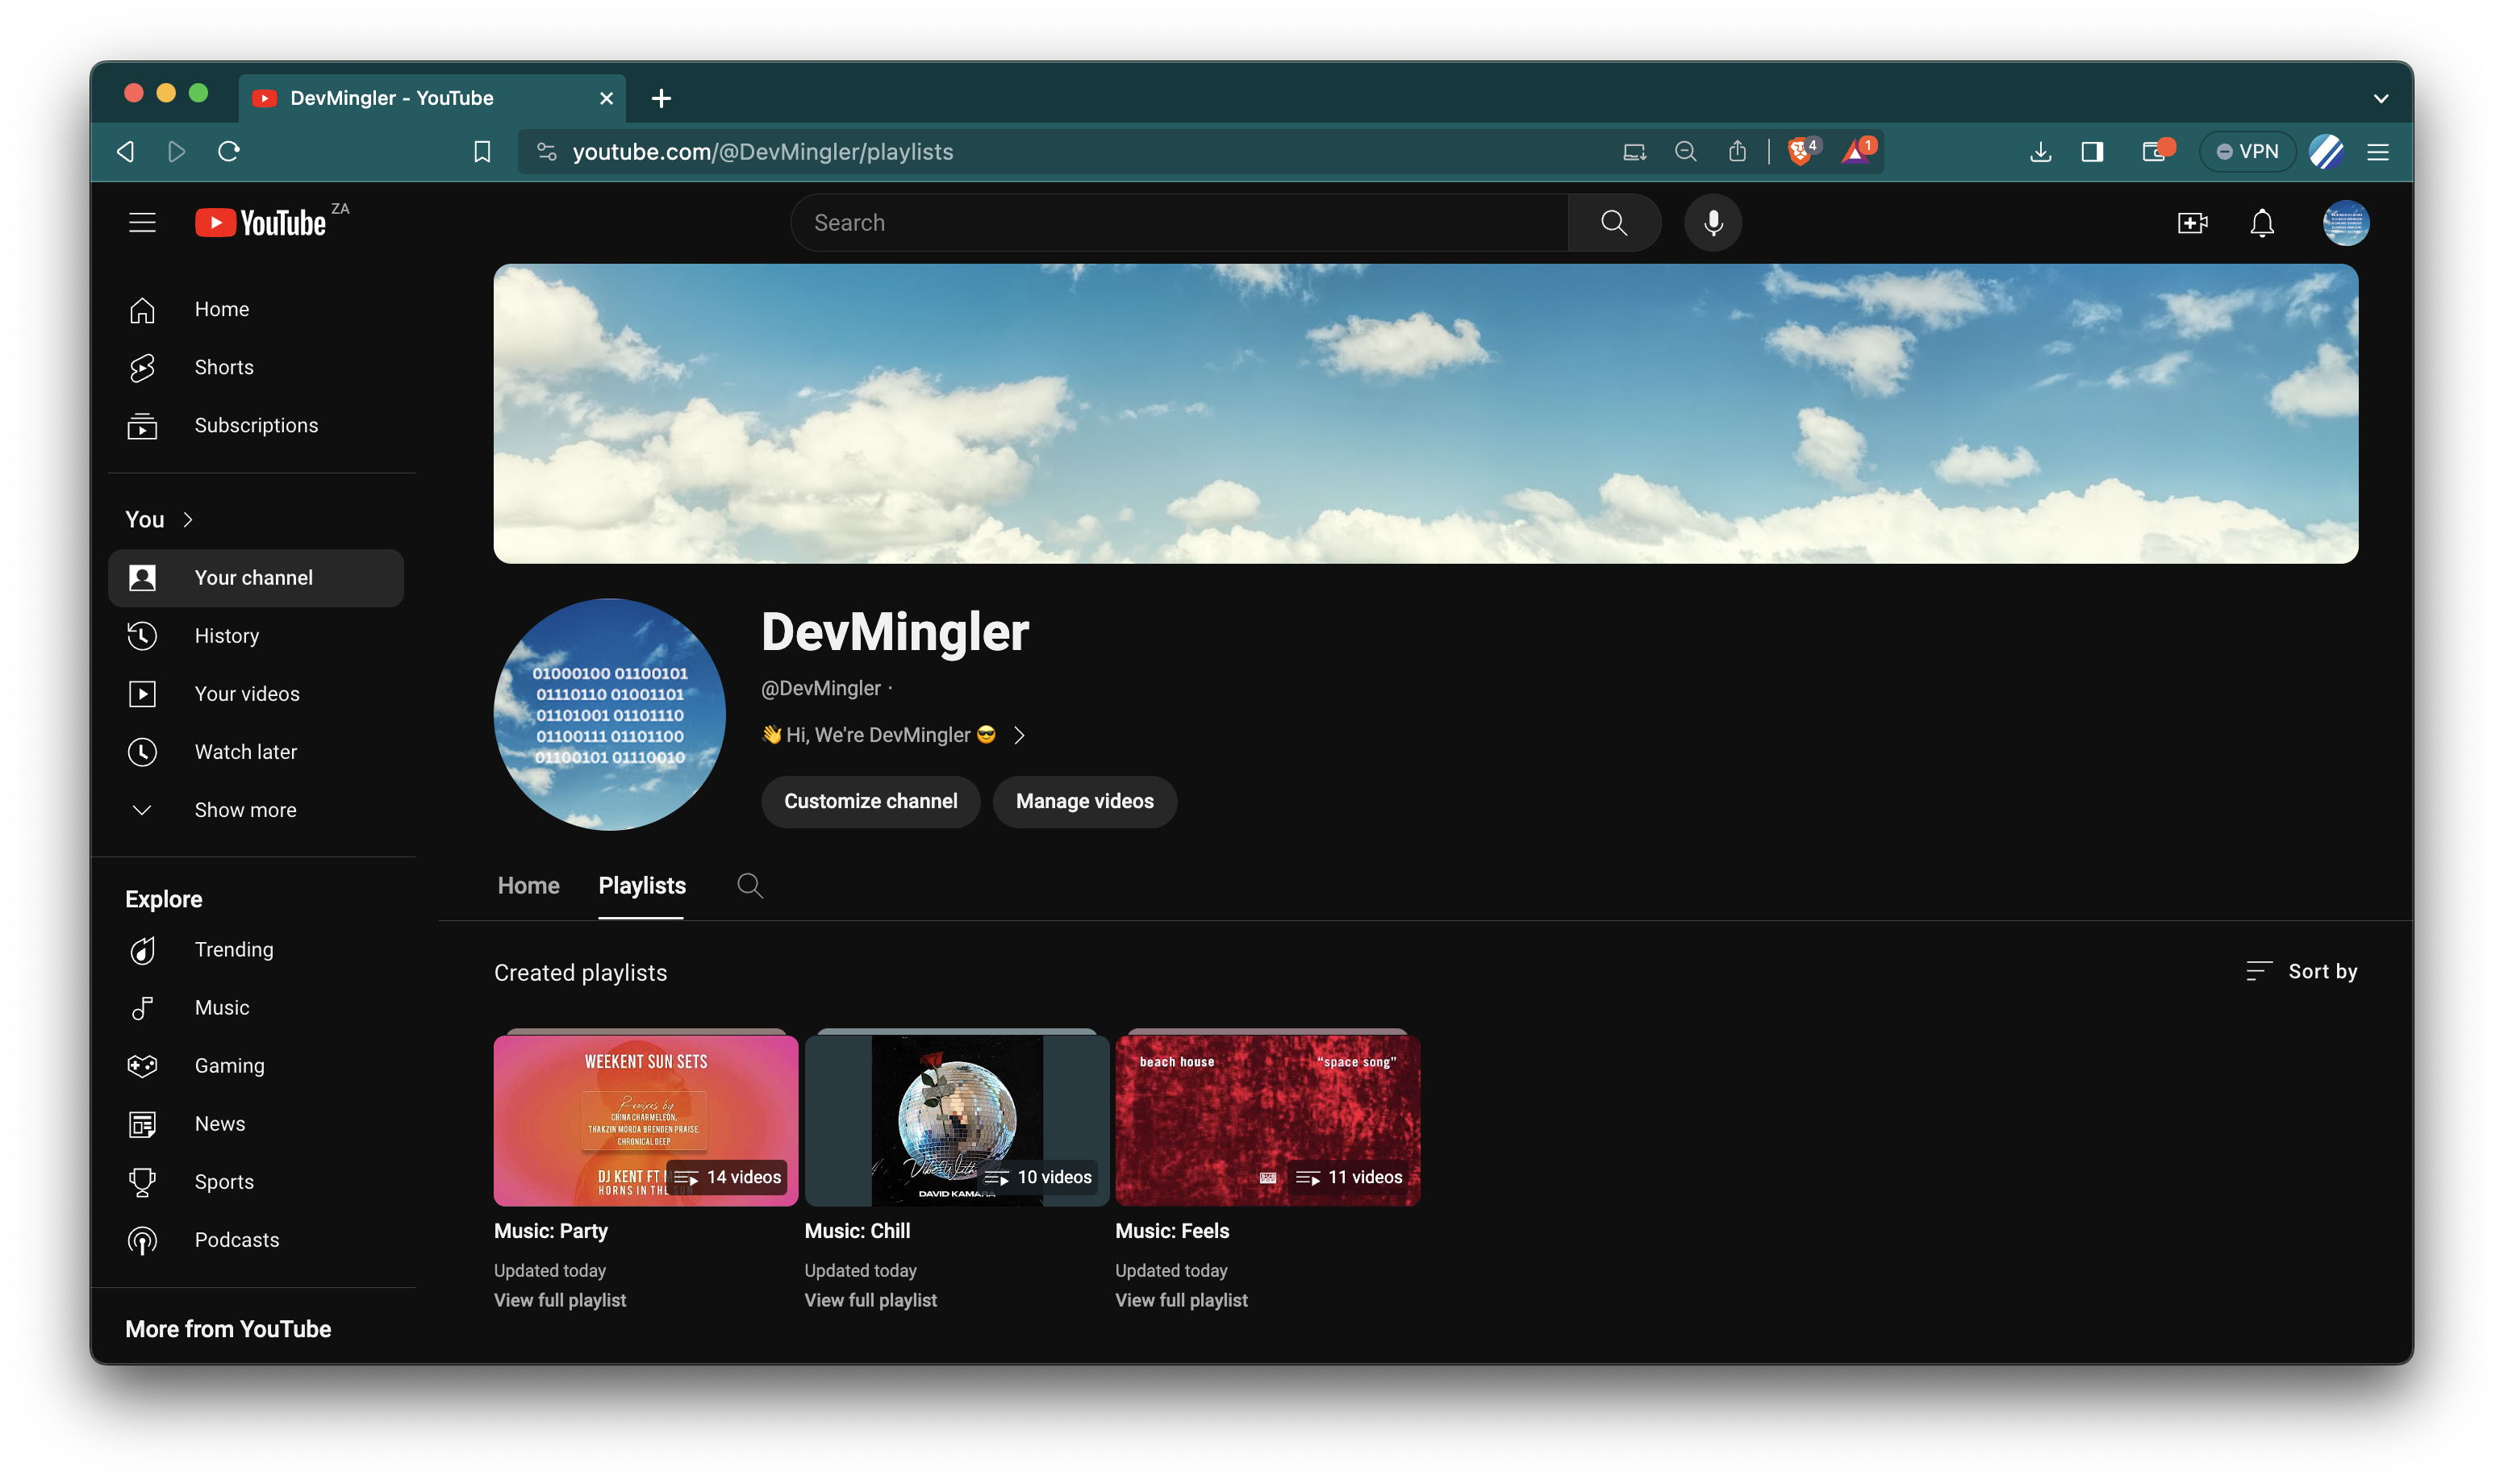Click the Customize channel button
This screenshot has height=1484, width=2504.
click(x=870, y=801)
